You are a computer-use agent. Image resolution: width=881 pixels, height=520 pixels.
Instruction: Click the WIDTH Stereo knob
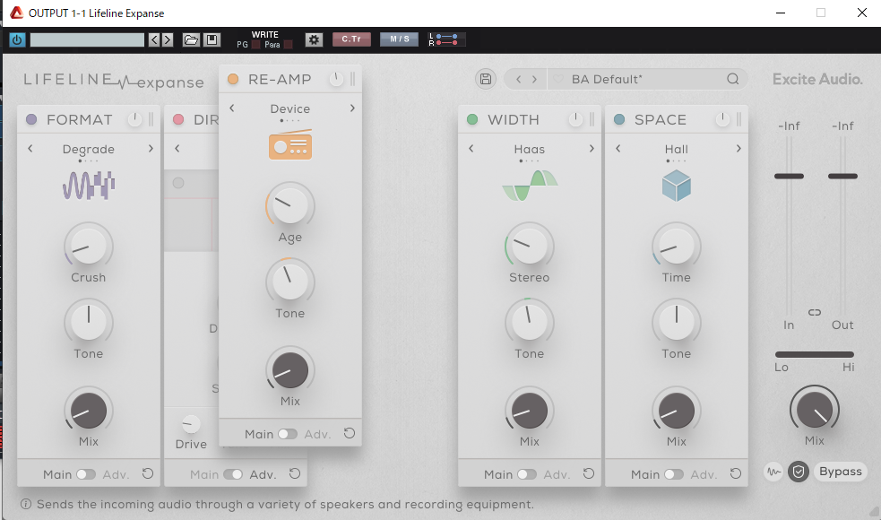coord(530,247)
